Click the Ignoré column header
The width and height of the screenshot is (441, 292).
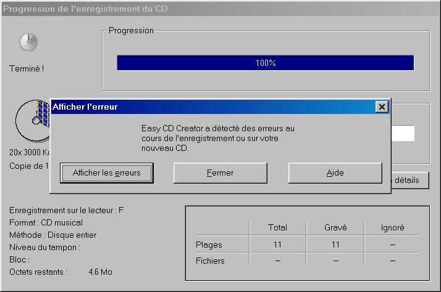coord(393,227)
